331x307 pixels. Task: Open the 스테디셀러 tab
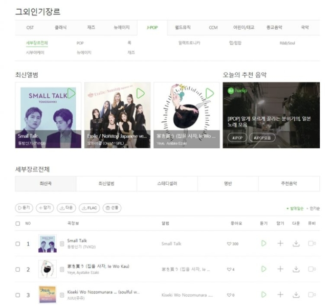[167, 184]
